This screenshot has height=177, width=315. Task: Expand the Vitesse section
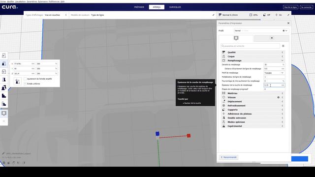click(252, 97)
